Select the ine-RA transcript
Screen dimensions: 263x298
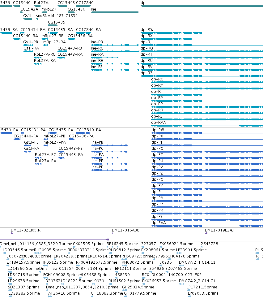(104, 58)
